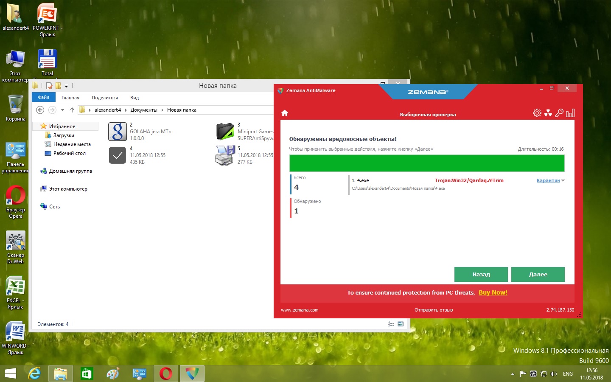Open volume control in system tray
This screenshot has width=611, height=382.
[x=554, y=374]
